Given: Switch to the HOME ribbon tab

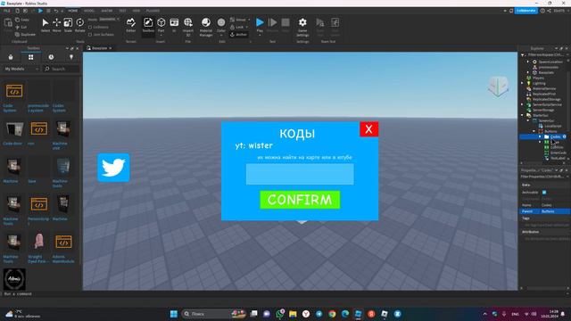Looking at the screenshot, I should (x=73, y=11).
